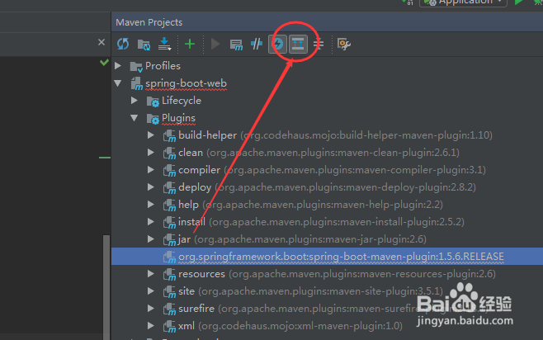Collapse the spring-boot-web project node

pyautogui.click(x=118, y=83)
